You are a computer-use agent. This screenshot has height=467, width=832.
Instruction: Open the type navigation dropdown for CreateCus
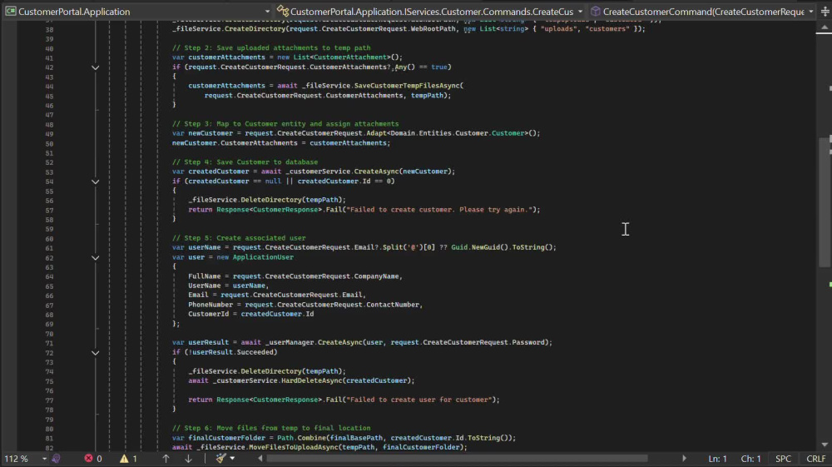coord(430,11)
